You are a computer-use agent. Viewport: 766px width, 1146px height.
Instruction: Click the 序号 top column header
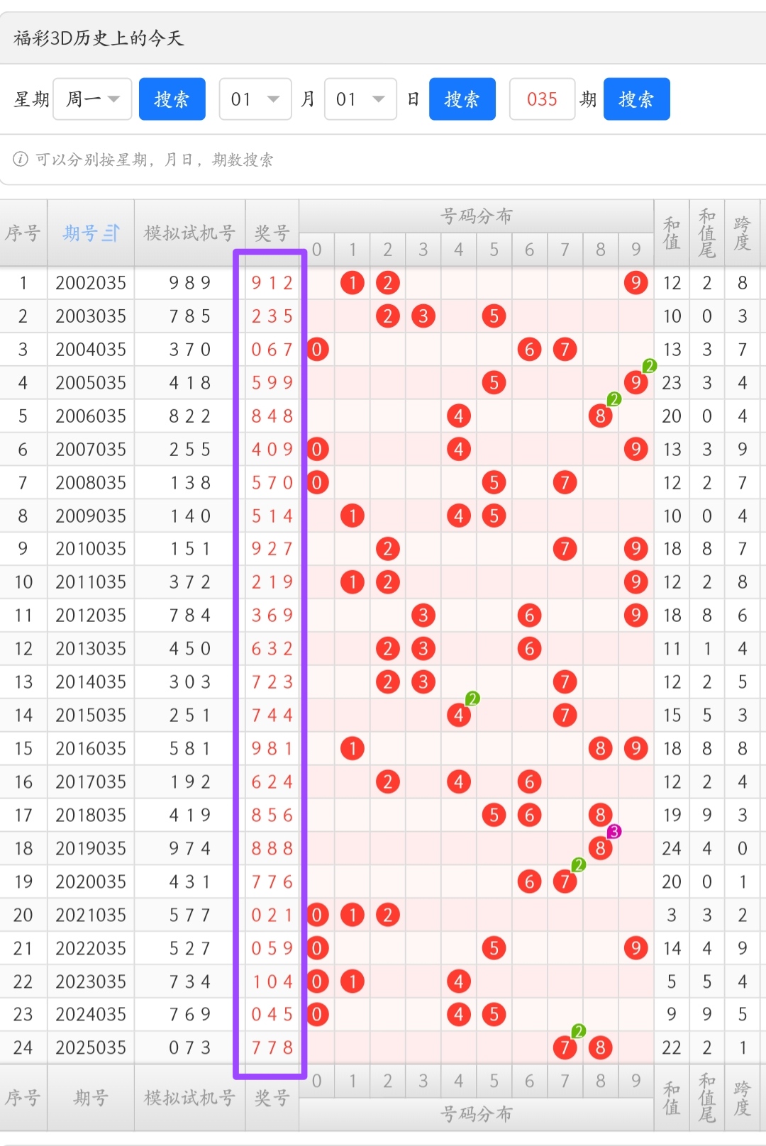click(x=23, y=233)
